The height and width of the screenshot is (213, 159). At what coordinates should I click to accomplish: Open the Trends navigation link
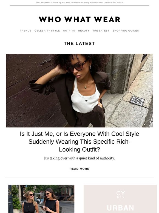pos(25,31)
